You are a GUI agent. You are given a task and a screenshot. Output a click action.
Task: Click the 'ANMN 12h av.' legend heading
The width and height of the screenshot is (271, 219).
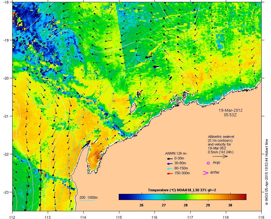176,153
